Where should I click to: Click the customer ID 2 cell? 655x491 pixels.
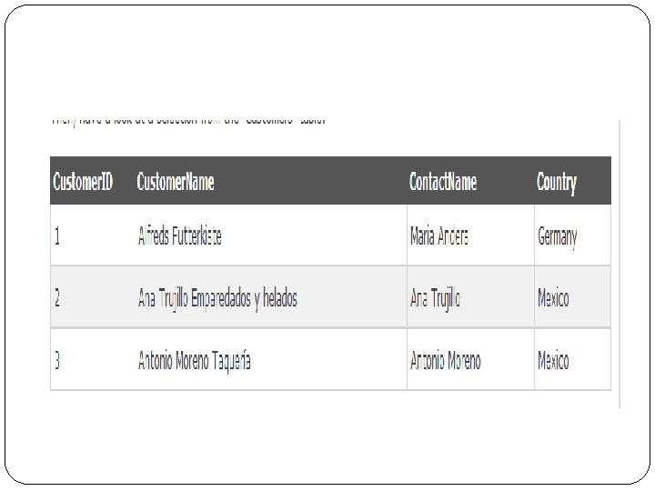pyautogui.click(x=57, y=298)
